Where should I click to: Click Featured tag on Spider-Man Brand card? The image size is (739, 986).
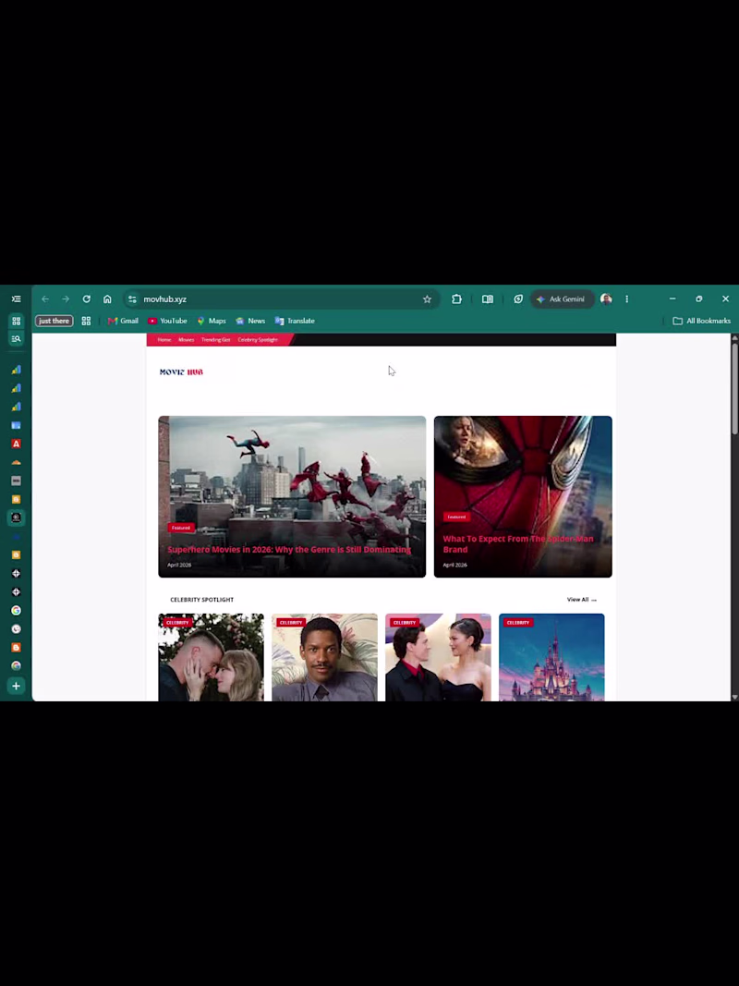[x=456, y=517]
